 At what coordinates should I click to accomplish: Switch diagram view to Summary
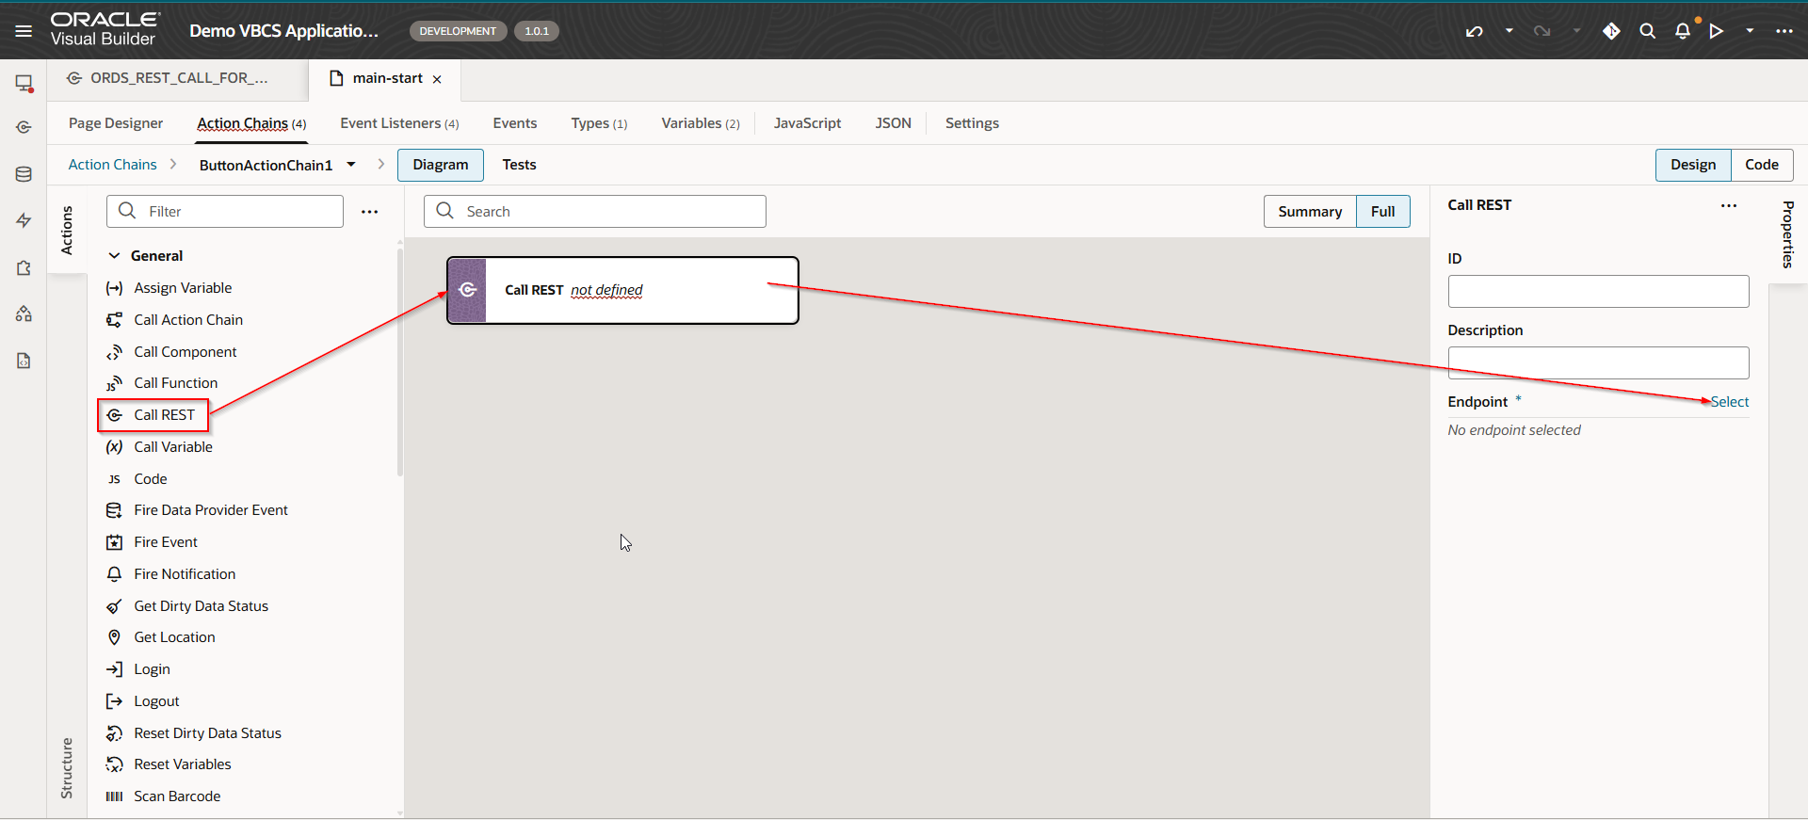[x=1309, y=212]
